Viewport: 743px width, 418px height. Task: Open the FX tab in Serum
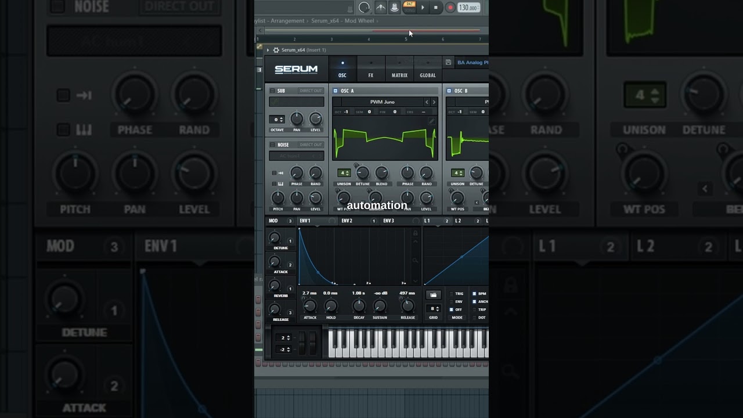coord(370,69)
